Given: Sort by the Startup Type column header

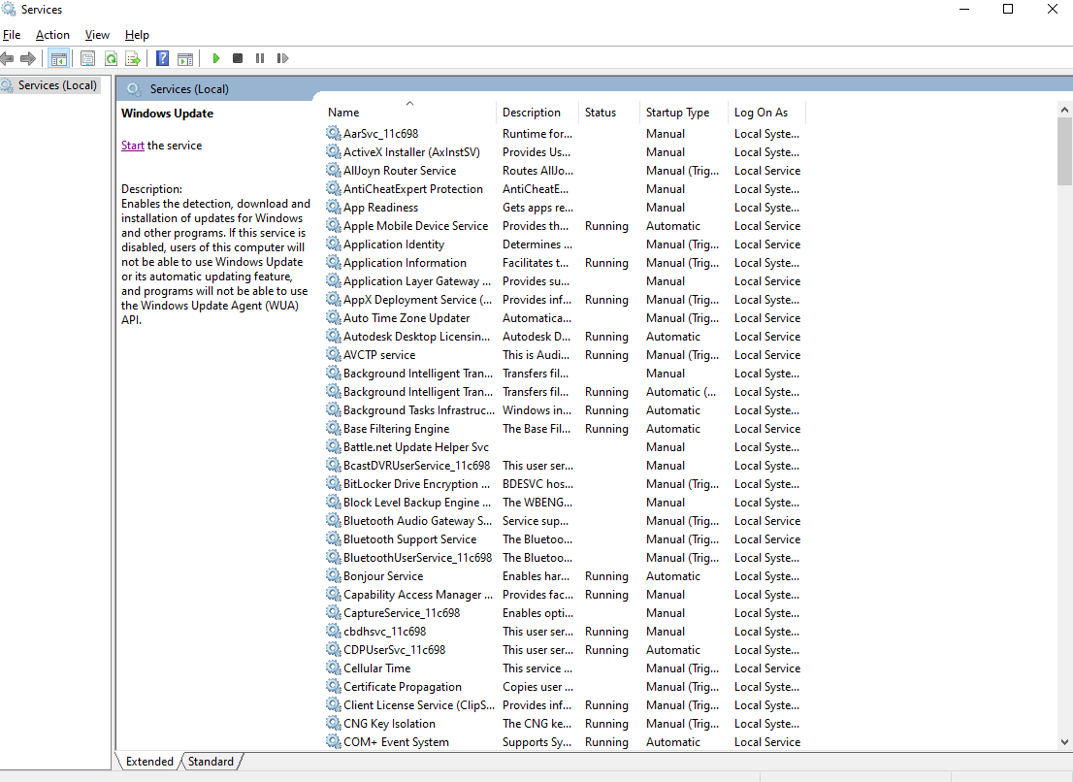Looking at the screenshot, I should [684, 113].
